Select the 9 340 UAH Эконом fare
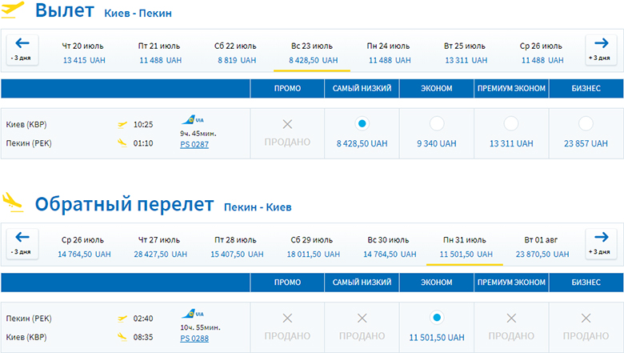Screen dimensions: 624x353 coord(437,123)
